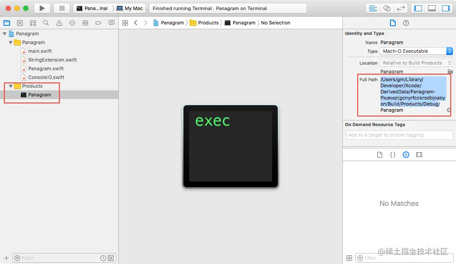Collapse the Panagram project root
This screenshot has height=264, width=456.
coord(5,34)
